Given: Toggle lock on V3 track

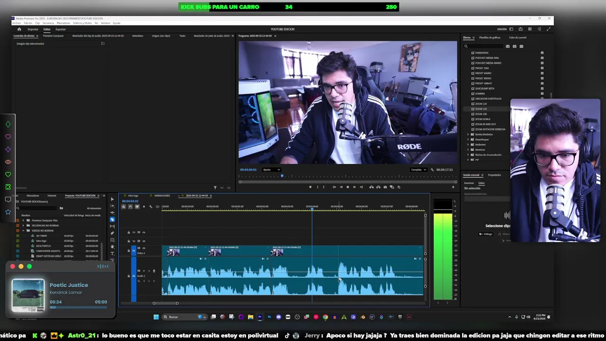Looking at the screenshot, I should 129,233.
